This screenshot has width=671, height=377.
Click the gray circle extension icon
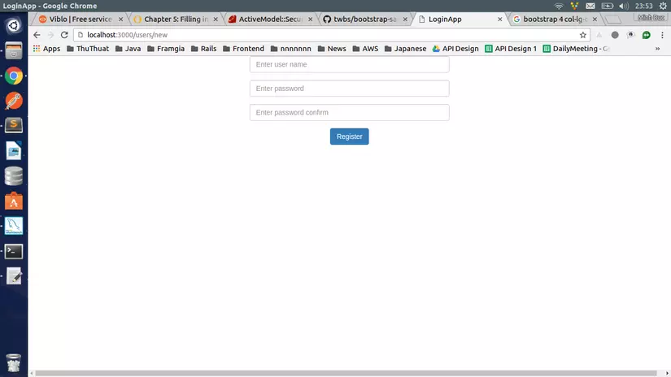[x=615, y=35]
